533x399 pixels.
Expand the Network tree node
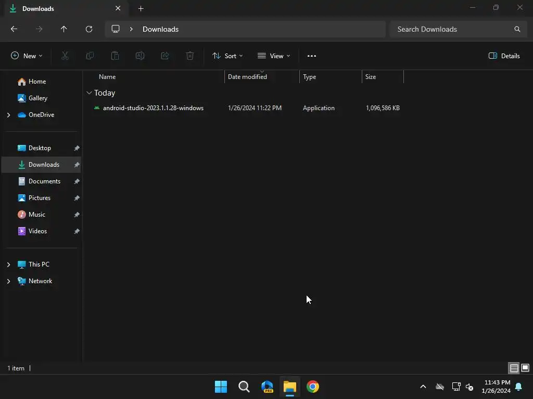8,281
